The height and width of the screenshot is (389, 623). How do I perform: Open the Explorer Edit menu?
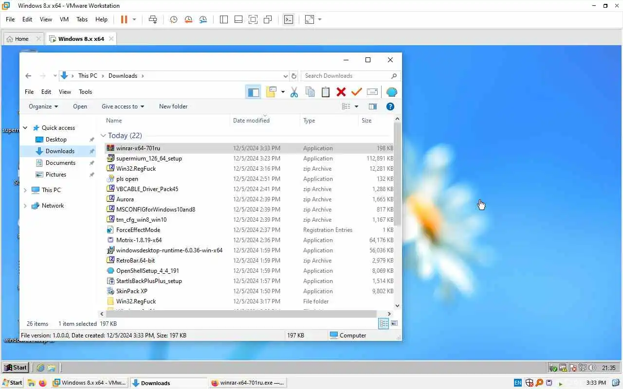tap(46, 91)
